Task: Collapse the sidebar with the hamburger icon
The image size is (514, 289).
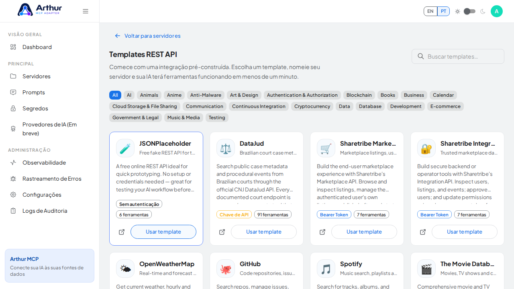Action: point(86,11)
